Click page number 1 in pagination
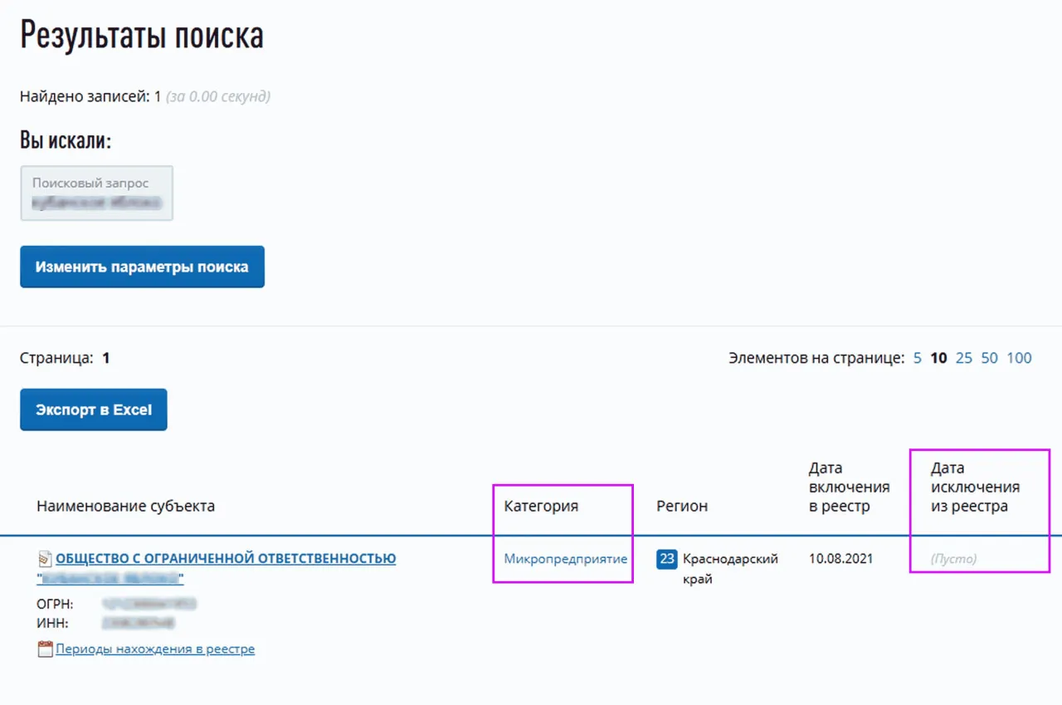1062x705 pixels. [x=106, y=358]
